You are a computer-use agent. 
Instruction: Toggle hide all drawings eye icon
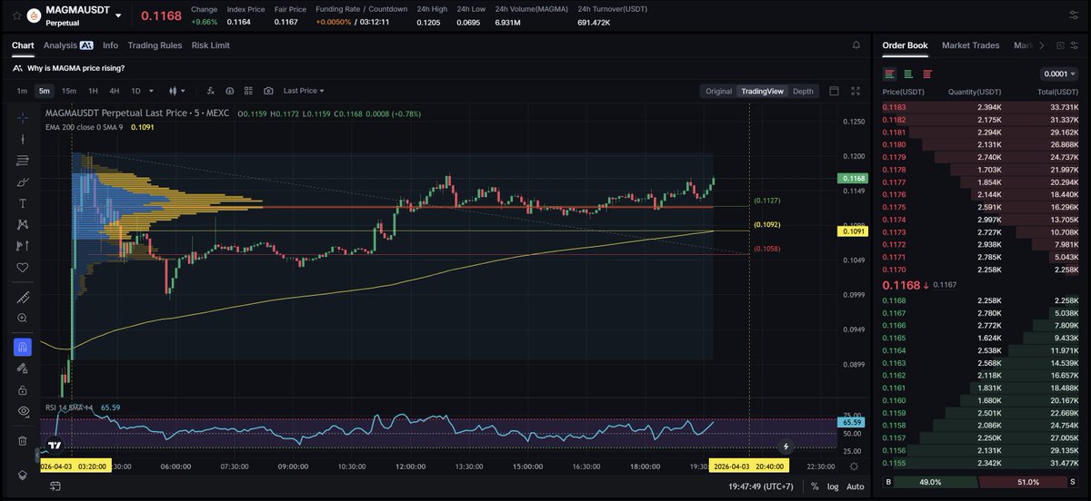(x=23, y=411)
